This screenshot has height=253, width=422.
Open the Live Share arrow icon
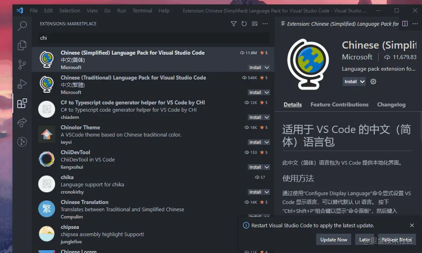pyautogui.click(x=22, y=122)
